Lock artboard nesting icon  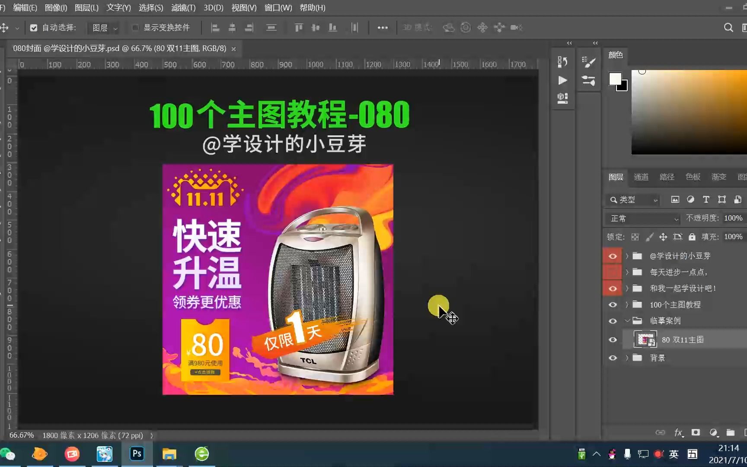[677, 237]
